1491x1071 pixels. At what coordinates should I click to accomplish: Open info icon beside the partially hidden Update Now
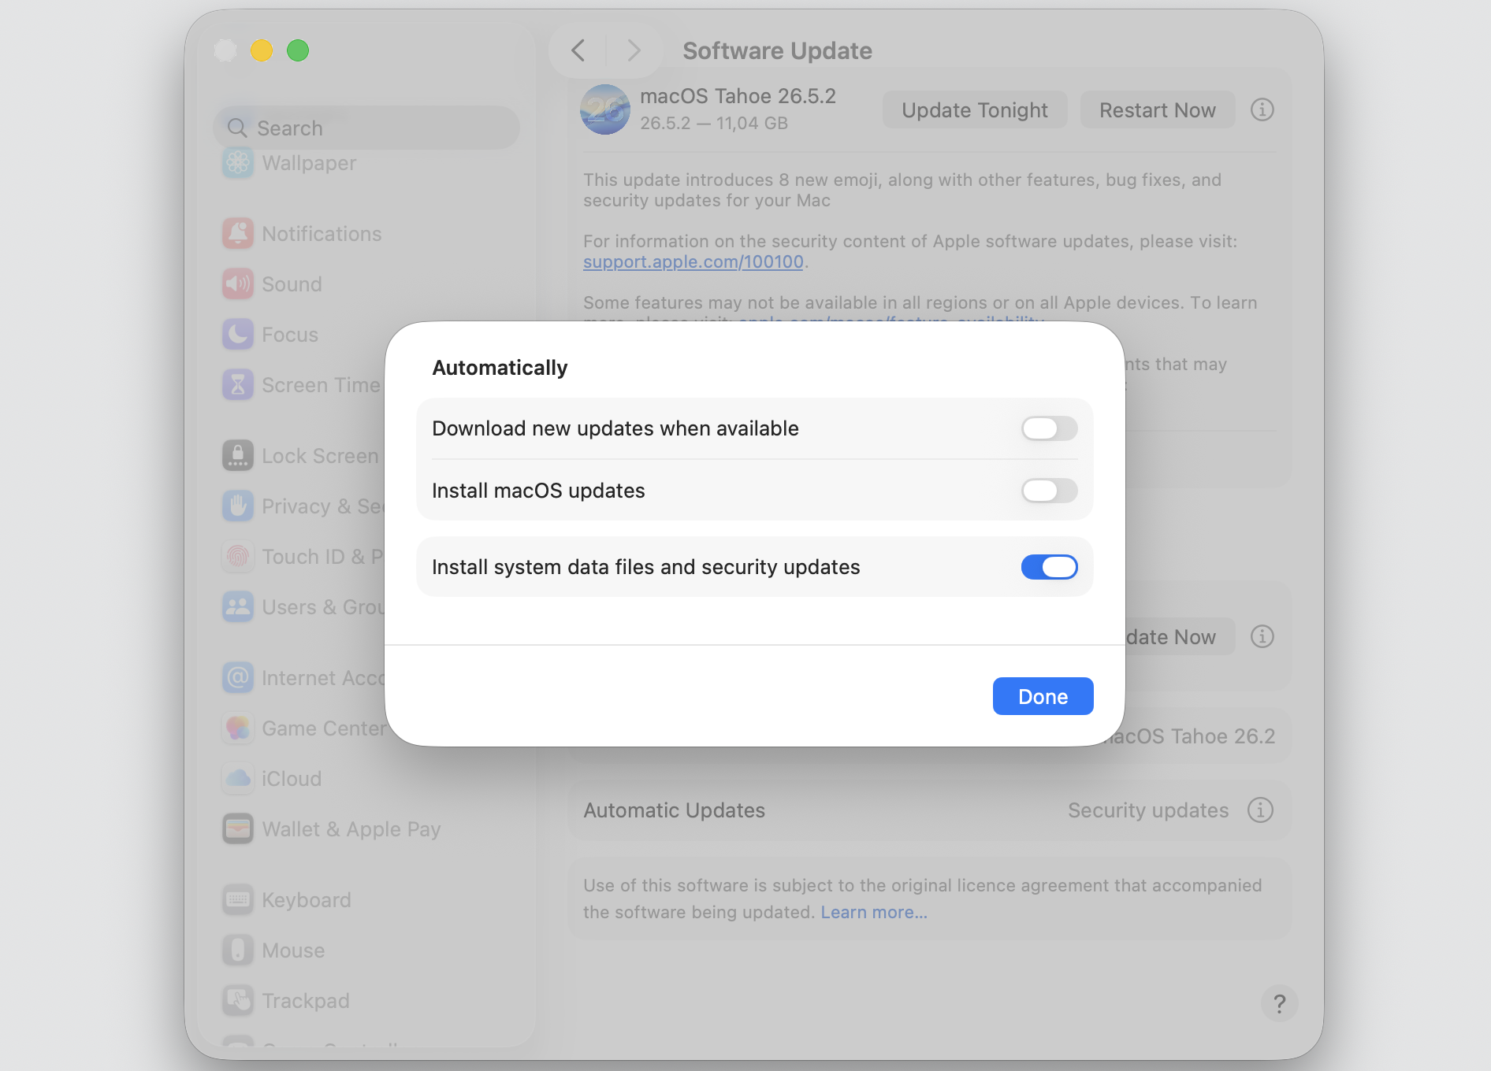(x=1262, y=636)
